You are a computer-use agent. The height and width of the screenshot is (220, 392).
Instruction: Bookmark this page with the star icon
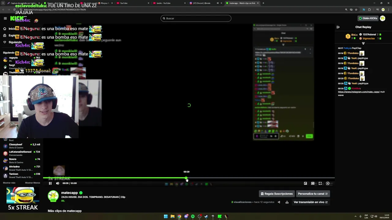(x=356, y=9)
